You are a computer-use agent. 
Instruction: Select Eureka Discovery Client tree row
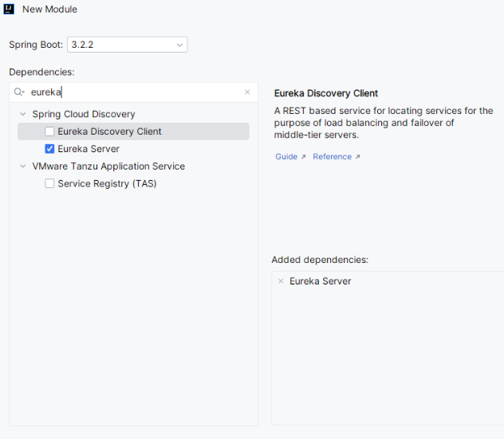click(109, 131)
